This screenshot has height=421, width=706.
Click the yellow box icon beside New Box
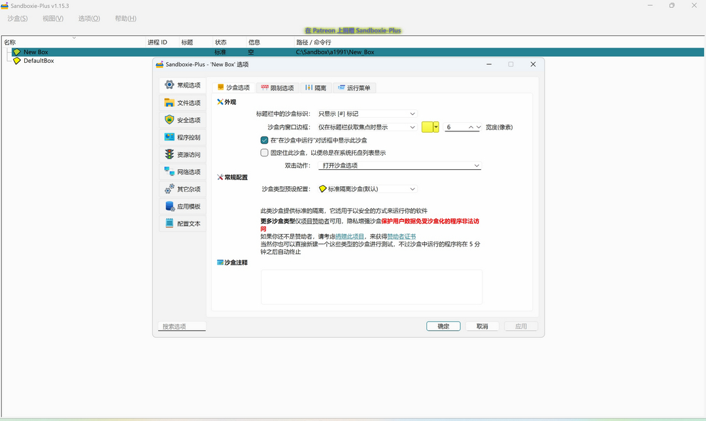click(x=16, y=52)
